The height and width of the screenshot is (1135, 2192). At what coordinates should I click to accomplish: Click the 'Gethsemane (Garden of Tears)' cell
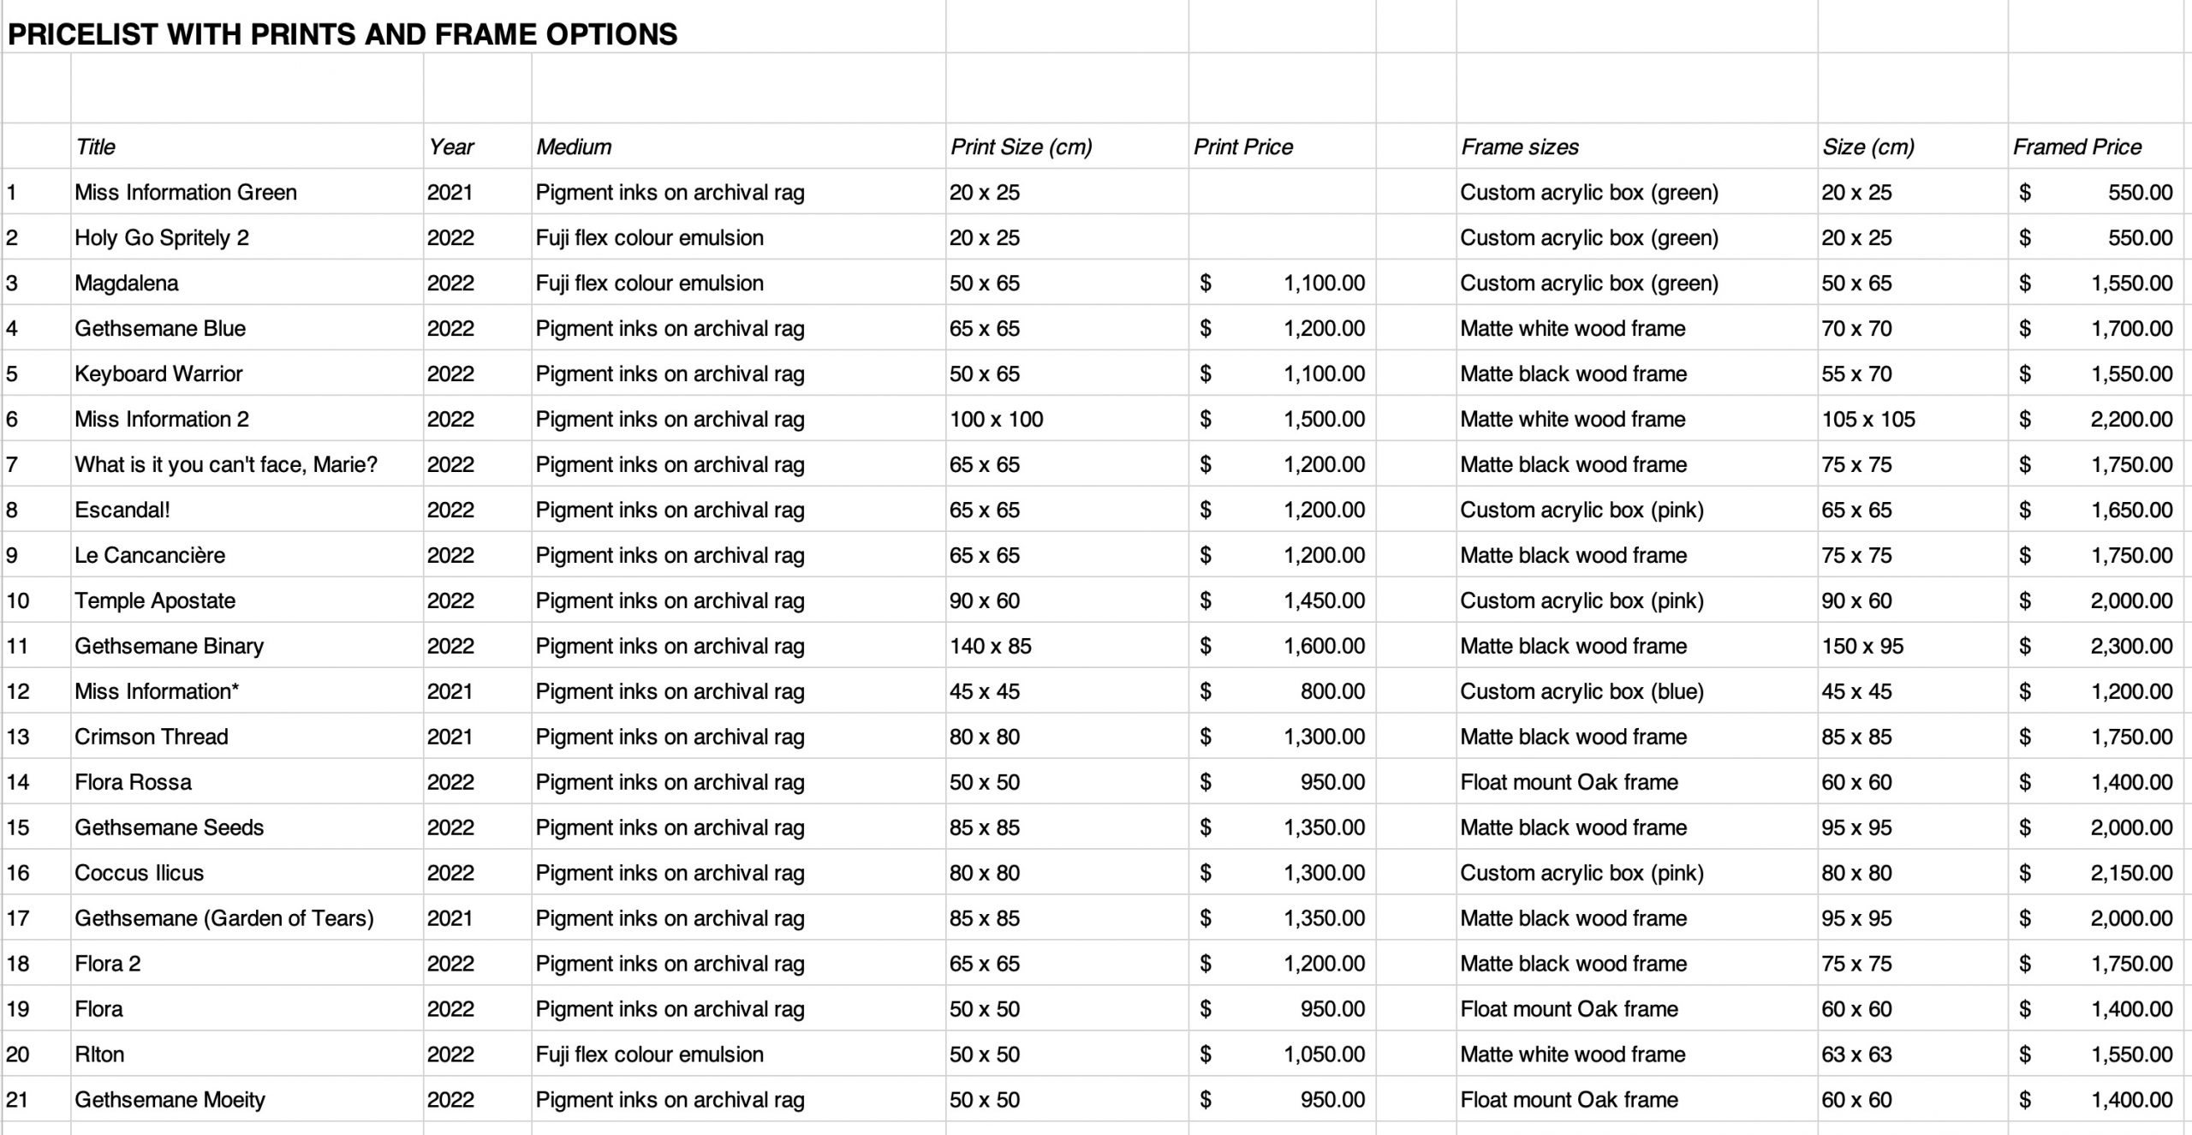(x=247, y=918)
